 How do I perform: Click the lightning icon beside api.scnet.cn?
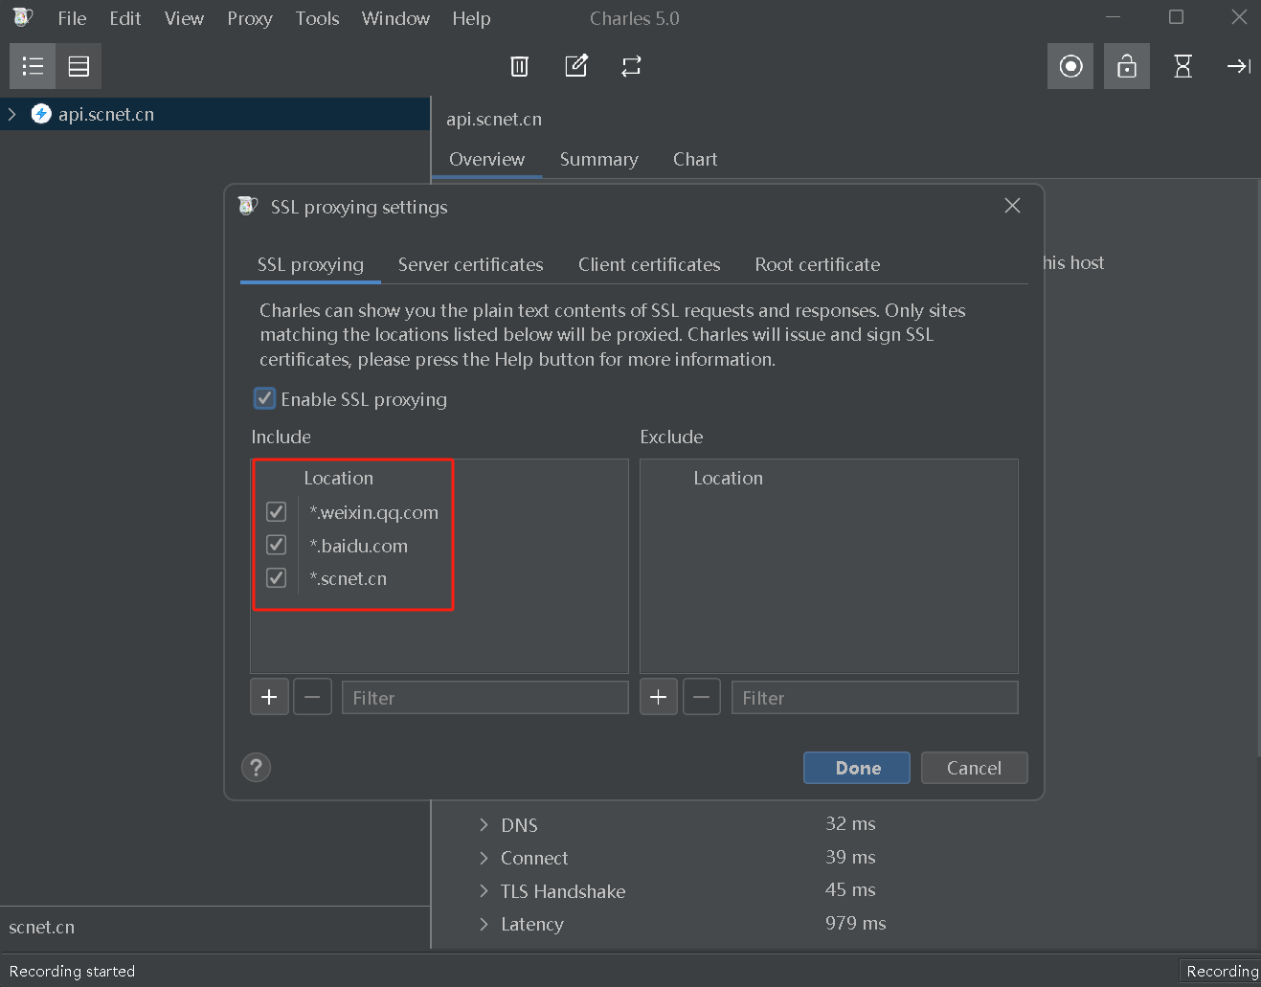click(x=41, y=114)
